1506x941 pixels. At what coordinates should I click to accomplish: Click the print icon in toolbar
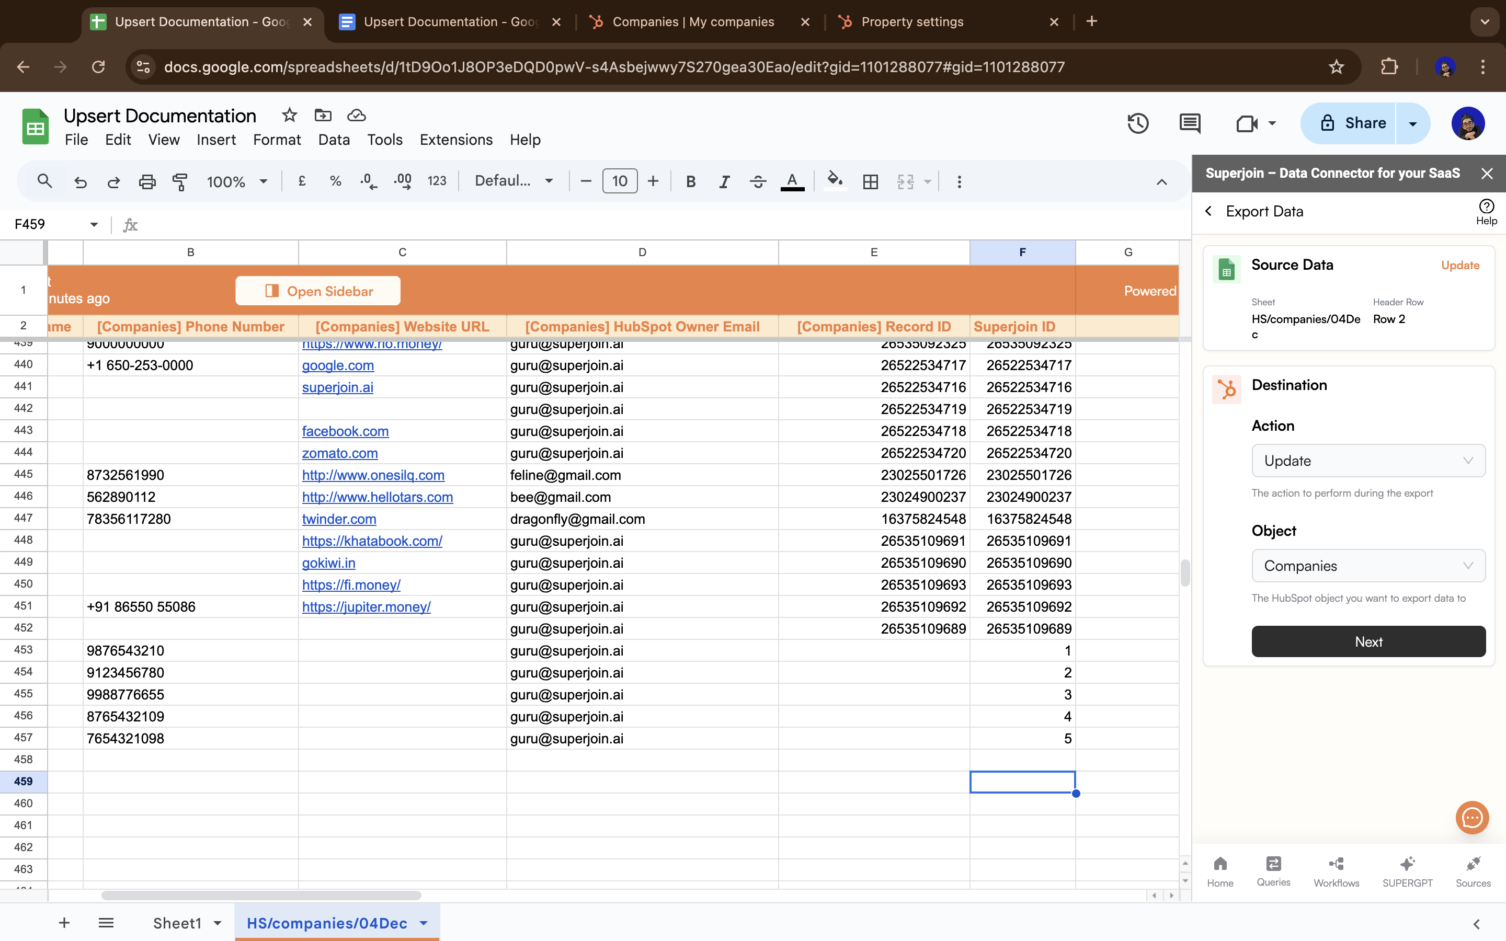point(147,182)
